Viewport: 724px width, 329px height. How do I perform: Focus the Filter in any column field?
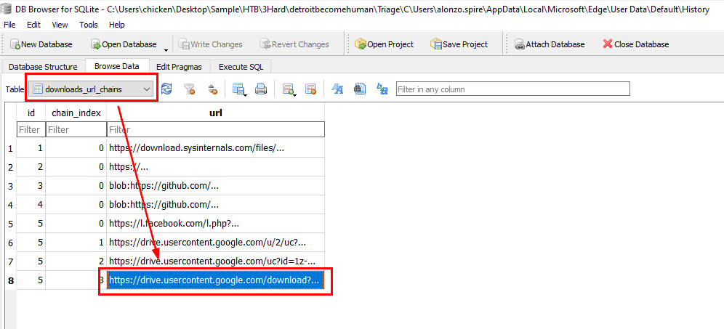click(x=513, y=89)
